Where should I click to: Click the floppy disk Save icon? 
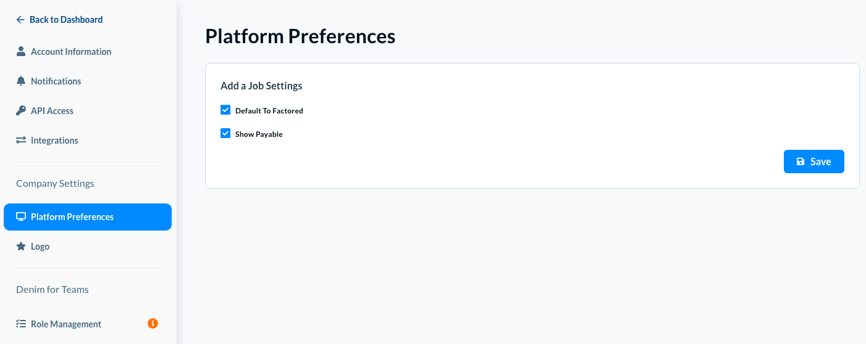coord(801,162)
